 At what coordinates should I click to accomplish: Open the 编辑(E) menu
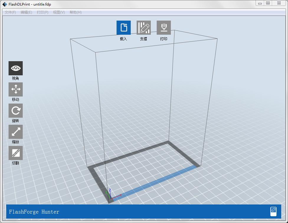(26, 12)
